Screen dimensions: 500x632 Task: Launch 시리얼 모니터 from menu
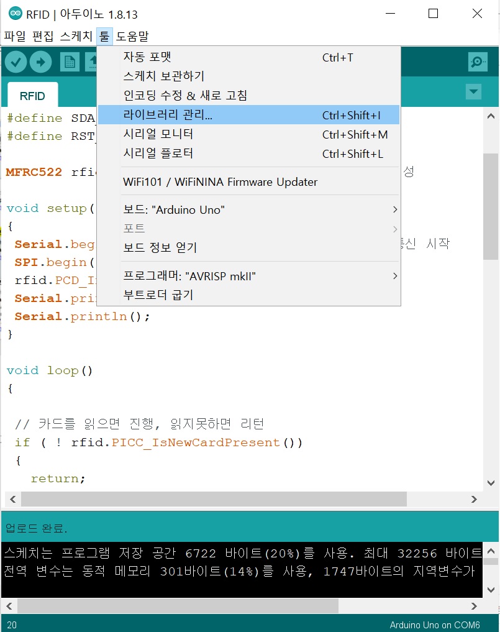249,134
